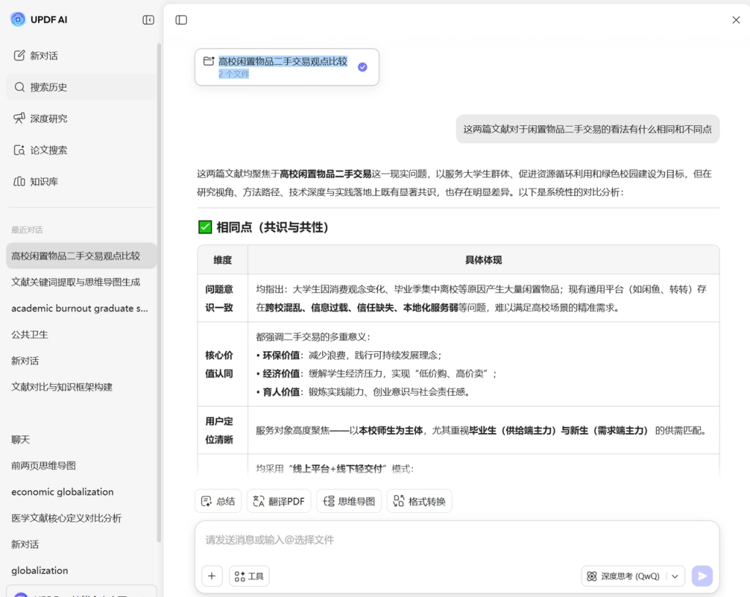Click the 格式转换 button
This screenshot has height=597, width=750.
pos(420,501)
